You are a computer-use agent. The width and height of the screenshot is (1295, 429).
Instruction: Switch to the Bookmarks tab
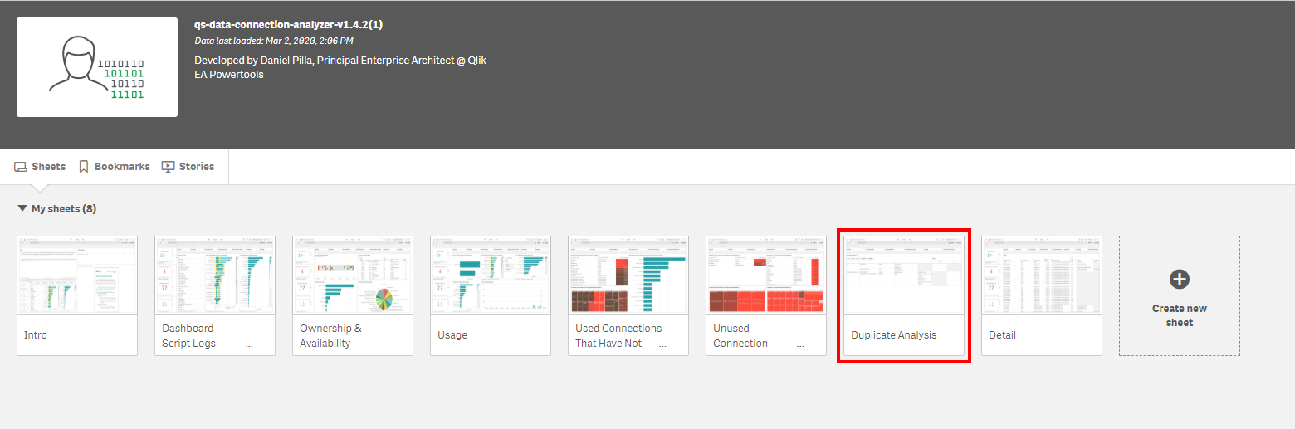tap(122, 167)
